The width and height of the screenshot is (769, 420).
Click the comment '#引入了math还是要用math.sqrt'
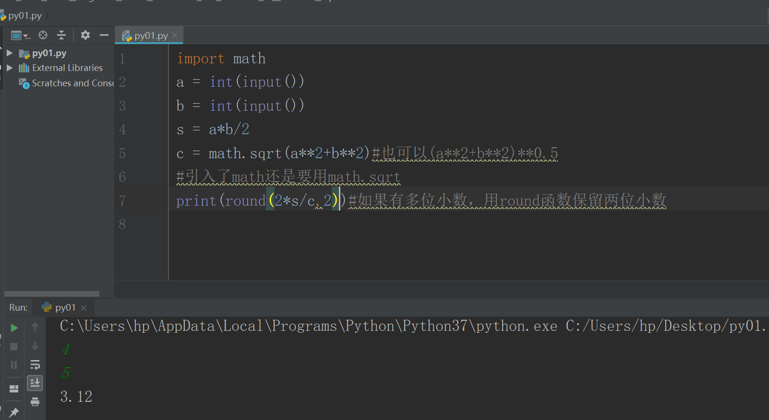[x=288, y=177]
